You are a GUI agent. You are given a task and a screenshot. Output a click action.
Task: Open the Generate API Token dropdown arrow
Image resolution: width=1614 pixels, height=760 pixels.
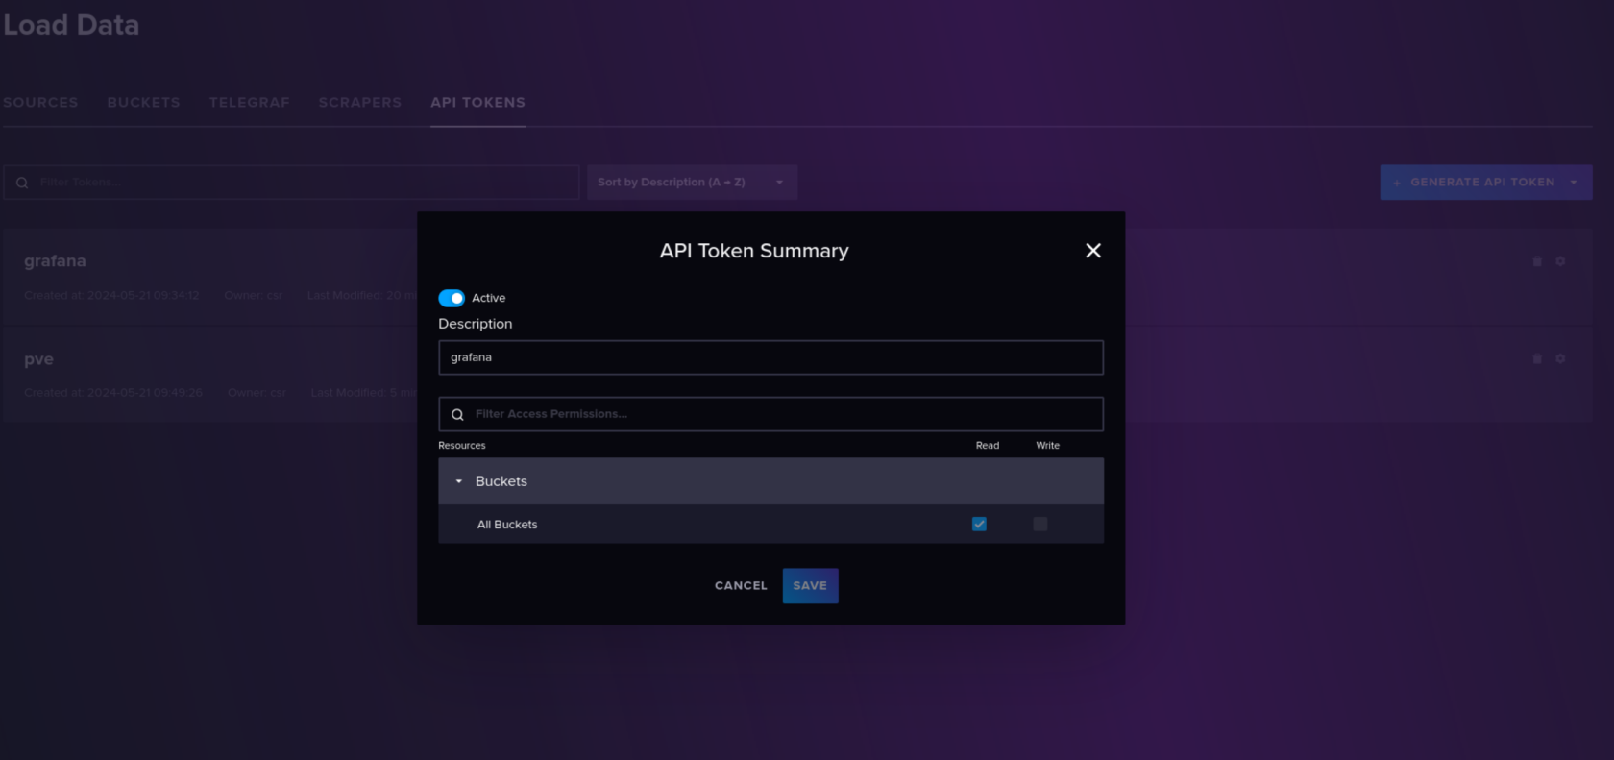point(1574,183)
